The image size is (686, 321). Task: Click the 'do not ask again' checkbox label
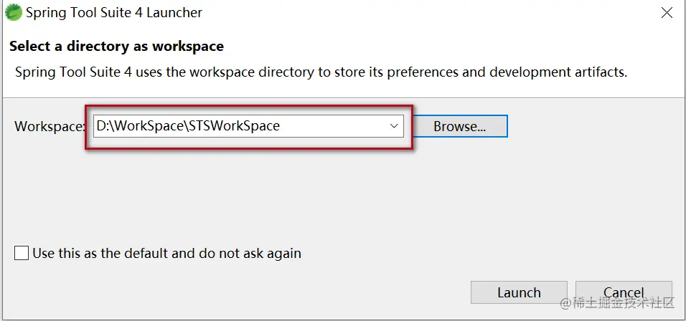point(166,254)
